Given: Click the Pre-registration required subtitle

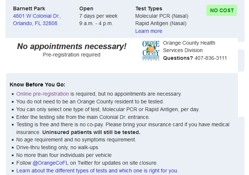Looking at the screenshot, I should 72,55.
